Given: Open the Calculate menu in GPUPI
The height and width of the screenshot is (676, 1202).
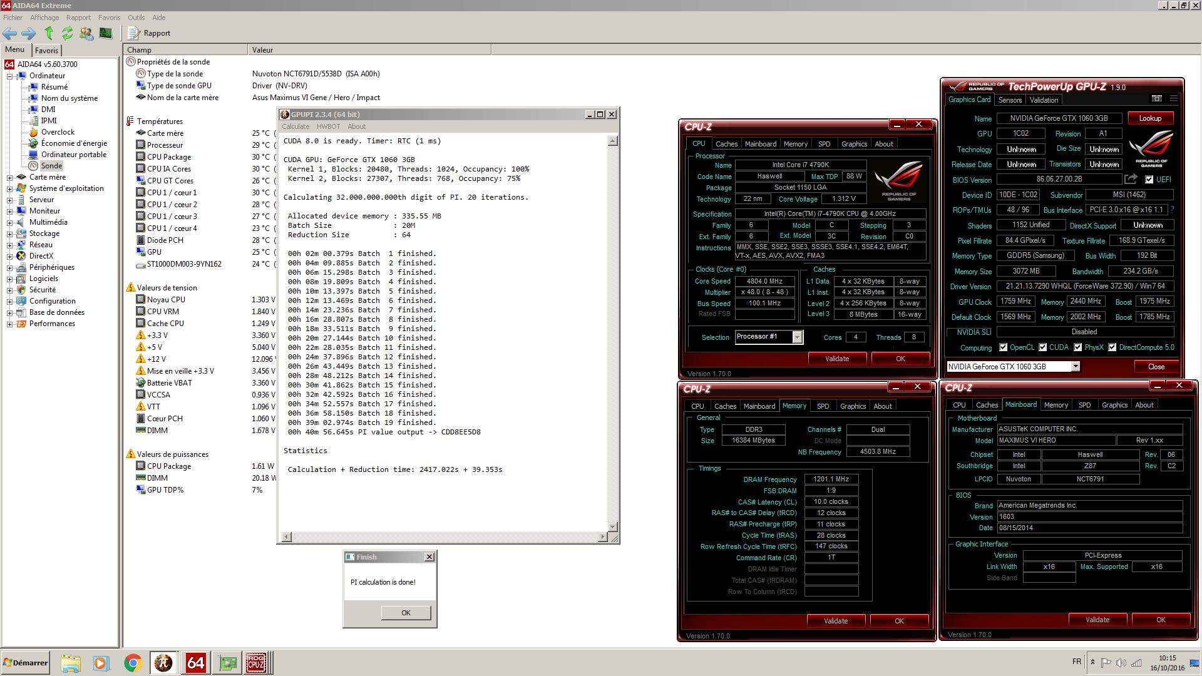Looking at the screenshot, I should tap(295, 126).
